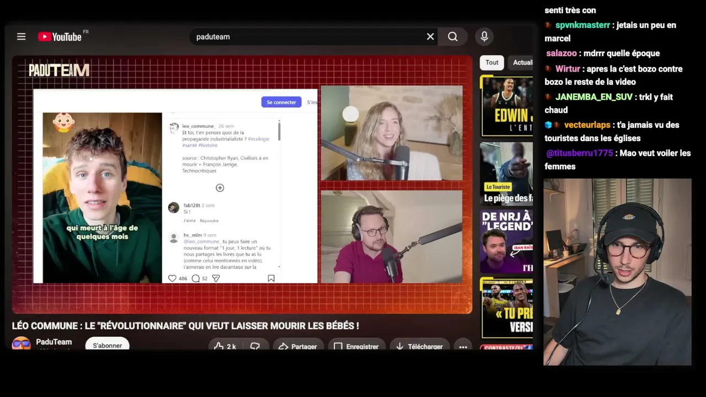Click the streamer's webcam overlay
Image resolution: width=706 pixels, height=397 pixels.
[617, 272]
